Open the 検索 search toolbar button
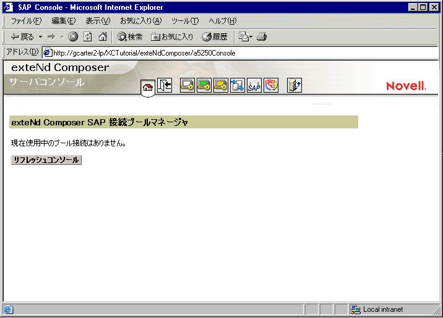Image resolution: width=443 pixels, height=318 pixels. [x=130, y=36]
